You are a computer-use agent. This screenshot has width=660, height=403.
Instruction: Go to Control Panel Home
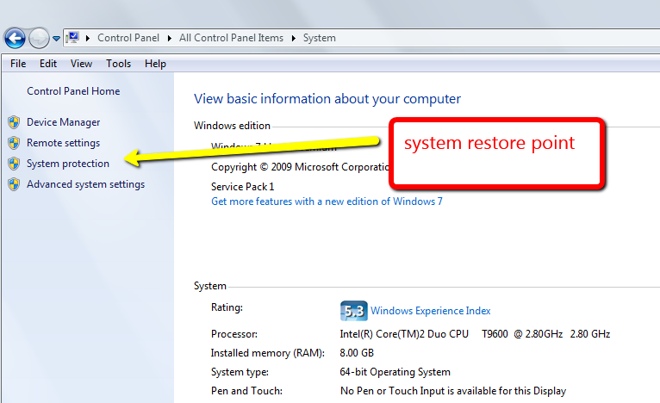coord(73,91)
